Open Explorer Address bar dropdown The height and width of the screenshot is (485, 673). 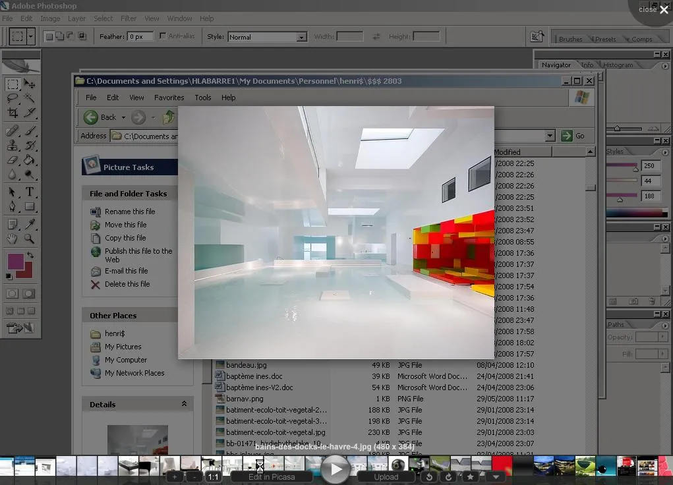(550, 136)
